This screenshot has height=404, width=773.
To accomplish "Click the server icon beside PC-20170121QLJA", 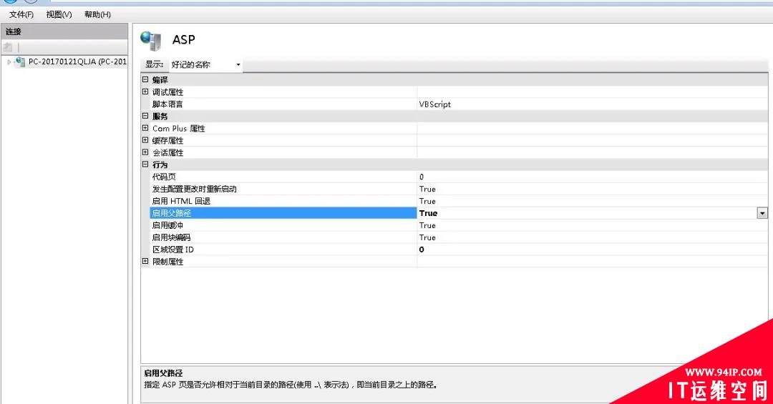I will pos(20,61).
